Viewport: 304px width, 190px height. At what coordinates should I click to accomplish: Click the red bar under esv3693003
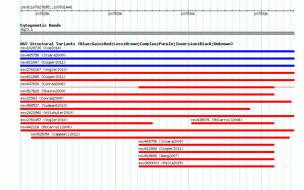(206, 166)
